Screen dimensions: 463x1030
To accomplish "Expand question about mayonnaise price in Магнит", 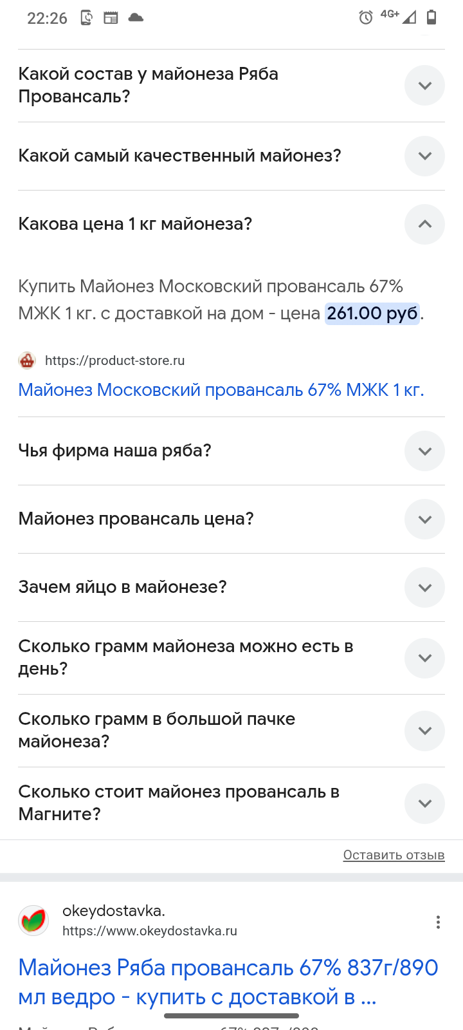I will pyautogui.click(x=424, y=803).
